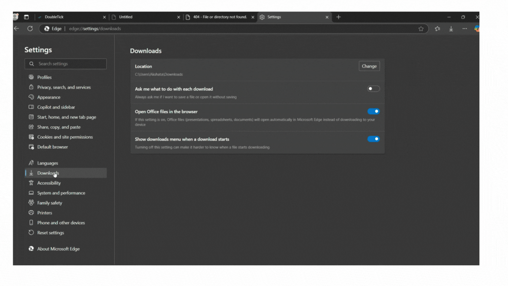
Task: Switch to the Untitled tab
Action: click(141, 17)
